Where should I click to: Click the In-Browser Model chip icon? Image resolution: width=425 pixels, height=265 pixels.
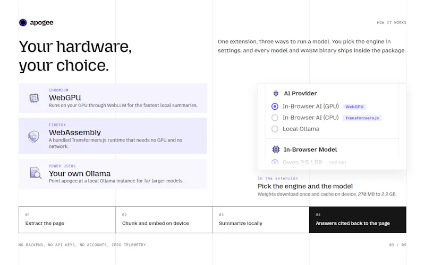click(276, 149)
